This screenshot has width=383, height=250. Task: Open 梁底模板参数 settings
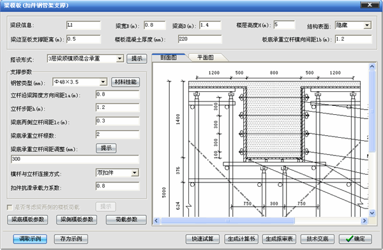pos(27,219)
